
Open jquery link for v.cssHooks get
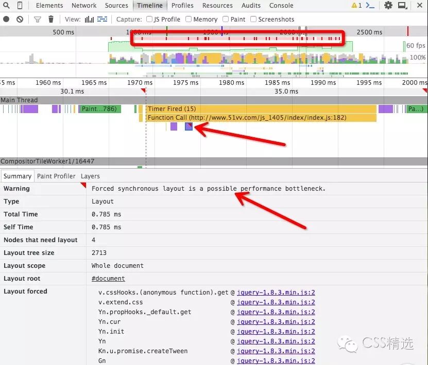pyautogui.click(x=276, y=293)
